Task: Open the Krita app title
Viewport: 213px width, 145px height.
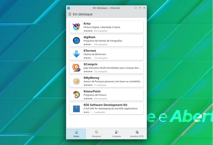Action: [87, 24]
